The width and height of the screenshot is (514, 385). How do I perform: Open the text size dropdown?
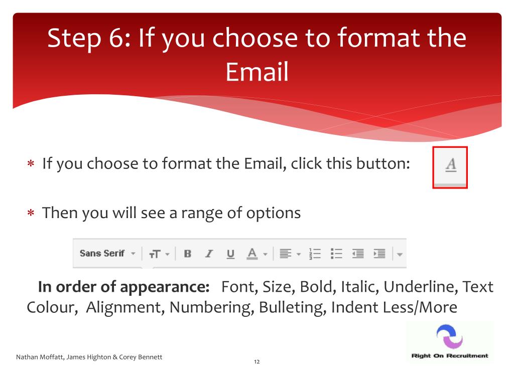click(159, 254)
